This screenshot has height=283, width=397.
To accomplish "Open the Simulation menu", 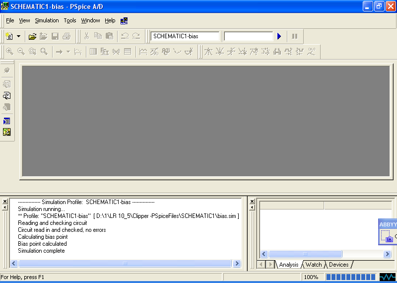I will click(x=47, y=20).
